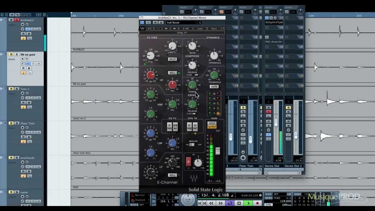This screenshot has width=375, height=211.
Task: Click the Waves logo icon
Action: [142, 28]
